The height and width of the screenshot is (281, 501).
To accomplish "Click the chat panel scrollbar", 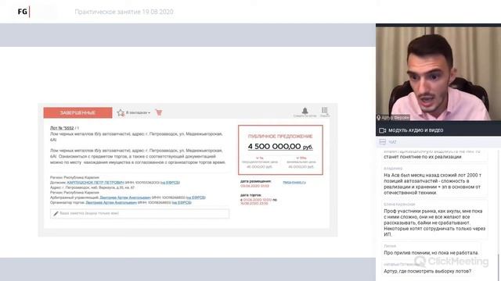I will click(x=499, y=266).
